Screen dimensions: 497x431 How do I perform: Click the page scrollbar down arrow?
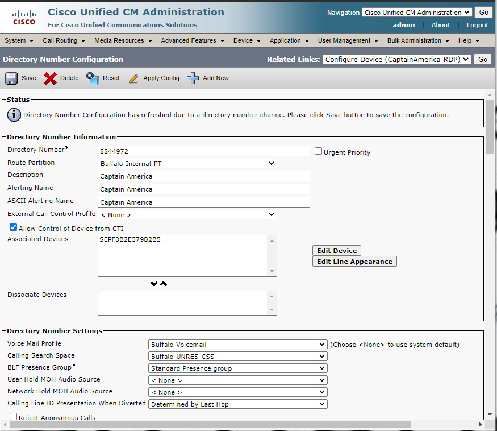(x=490, y=415)
